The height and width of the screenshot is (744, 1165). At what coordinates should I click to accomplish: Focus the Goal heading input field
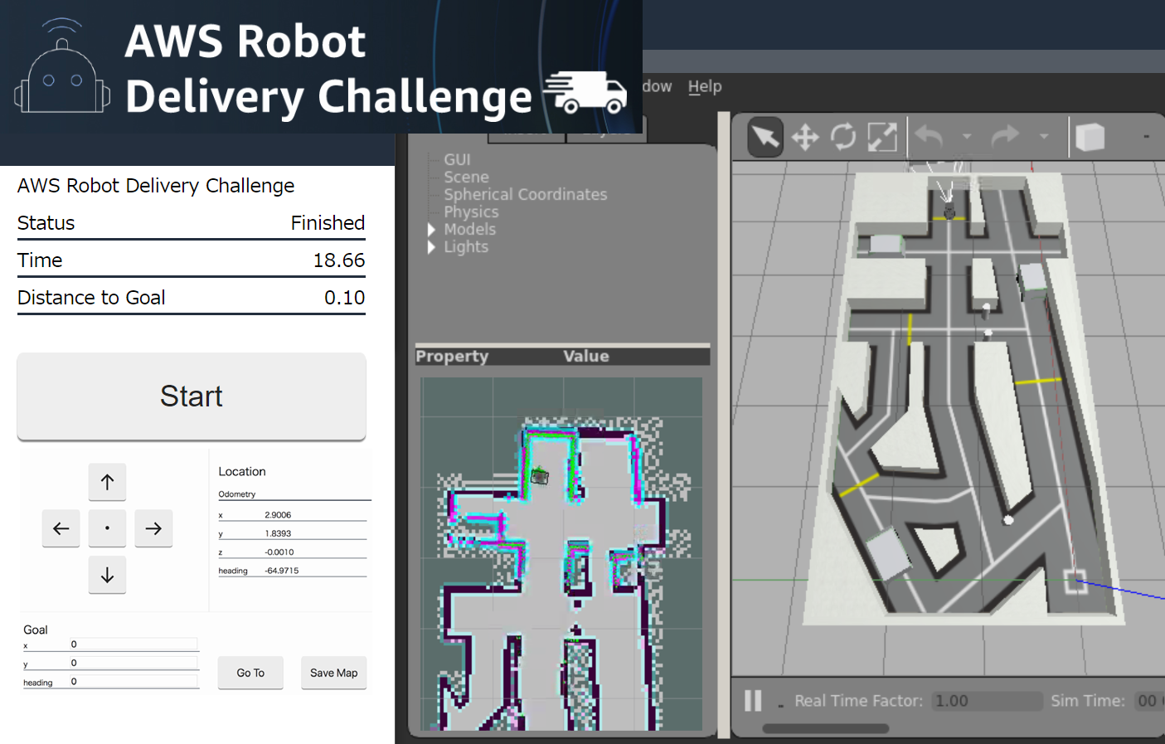(133, 682)
